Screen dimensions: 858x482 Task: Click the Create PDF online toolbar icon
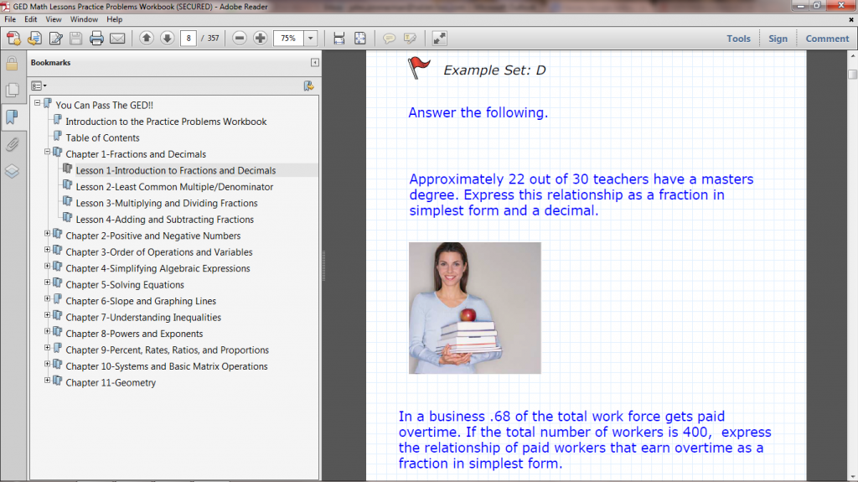[x=13, y=39]
